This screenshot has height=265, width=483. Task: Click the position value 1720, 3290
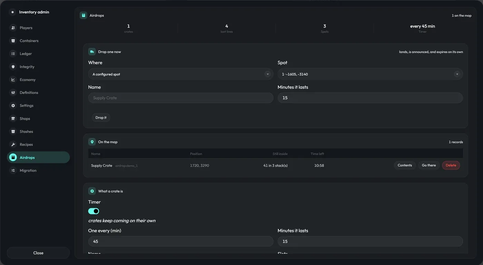[199, 166]
